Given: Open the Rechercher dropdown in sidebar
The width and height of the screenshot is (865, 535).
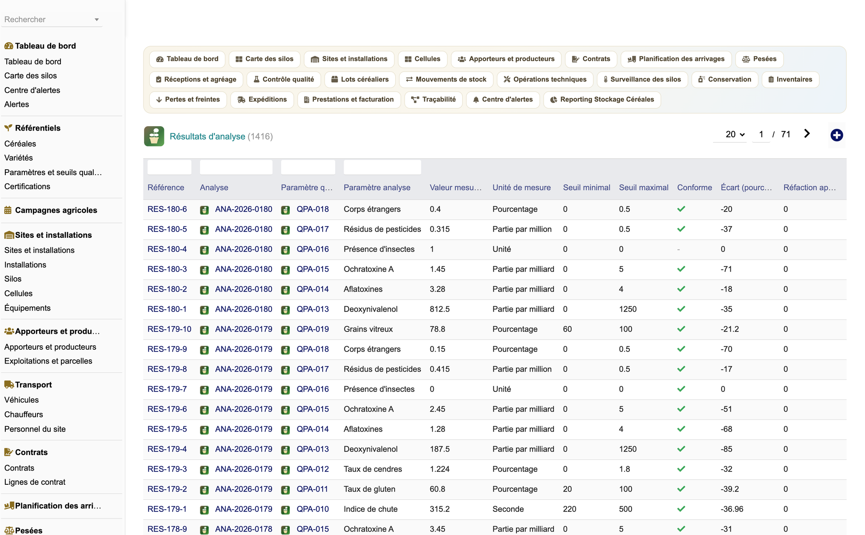Looking at the screenshot, I should tap(52, 20).
